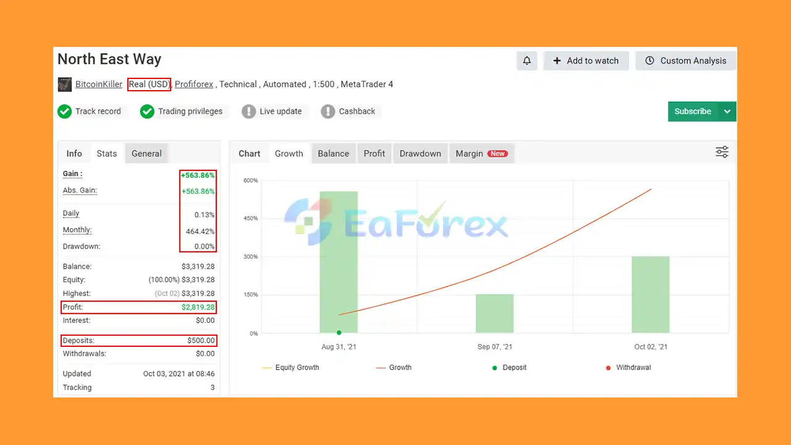Viewport: 791px width, 445px height.
Task: Click BitcoinKiller avatar thumbnail
Action: click(65, 85)
